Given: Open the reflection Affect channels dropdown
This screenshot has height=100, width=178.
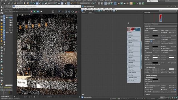Looking at the screenshot, I should click(172, 43).
